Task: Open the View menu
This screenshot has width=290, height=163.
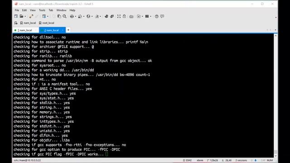Action: point(33,10)
